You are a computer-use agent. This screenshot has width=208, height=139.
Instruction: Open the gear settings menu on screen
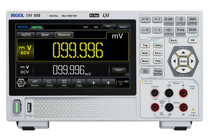tap(21, 83)
